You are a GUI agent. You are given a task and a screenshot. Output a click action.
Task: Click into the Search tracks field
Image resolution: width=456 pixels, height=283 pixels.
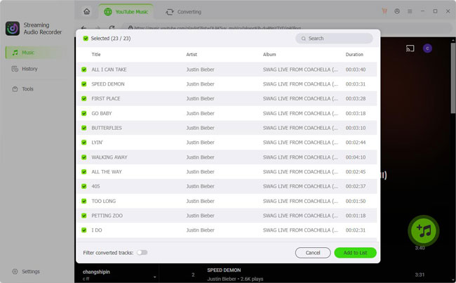(334, 39)
